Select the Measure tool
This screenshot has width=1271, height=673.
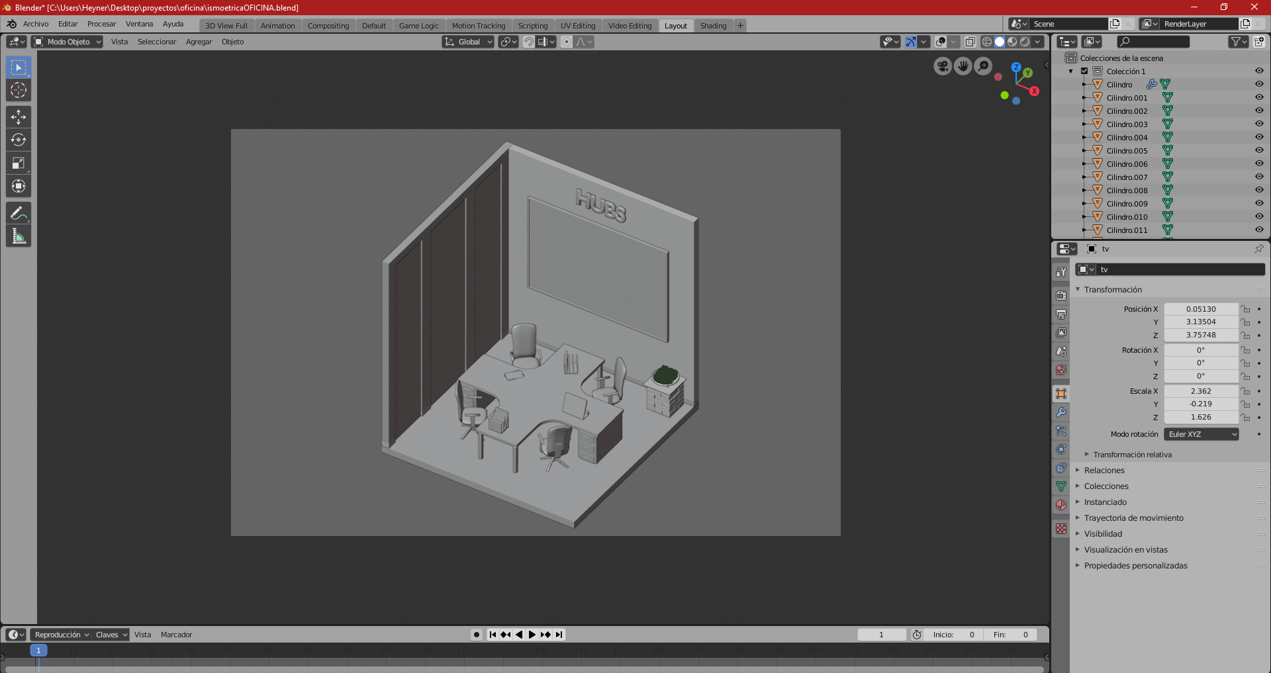[x=18, y=235]
